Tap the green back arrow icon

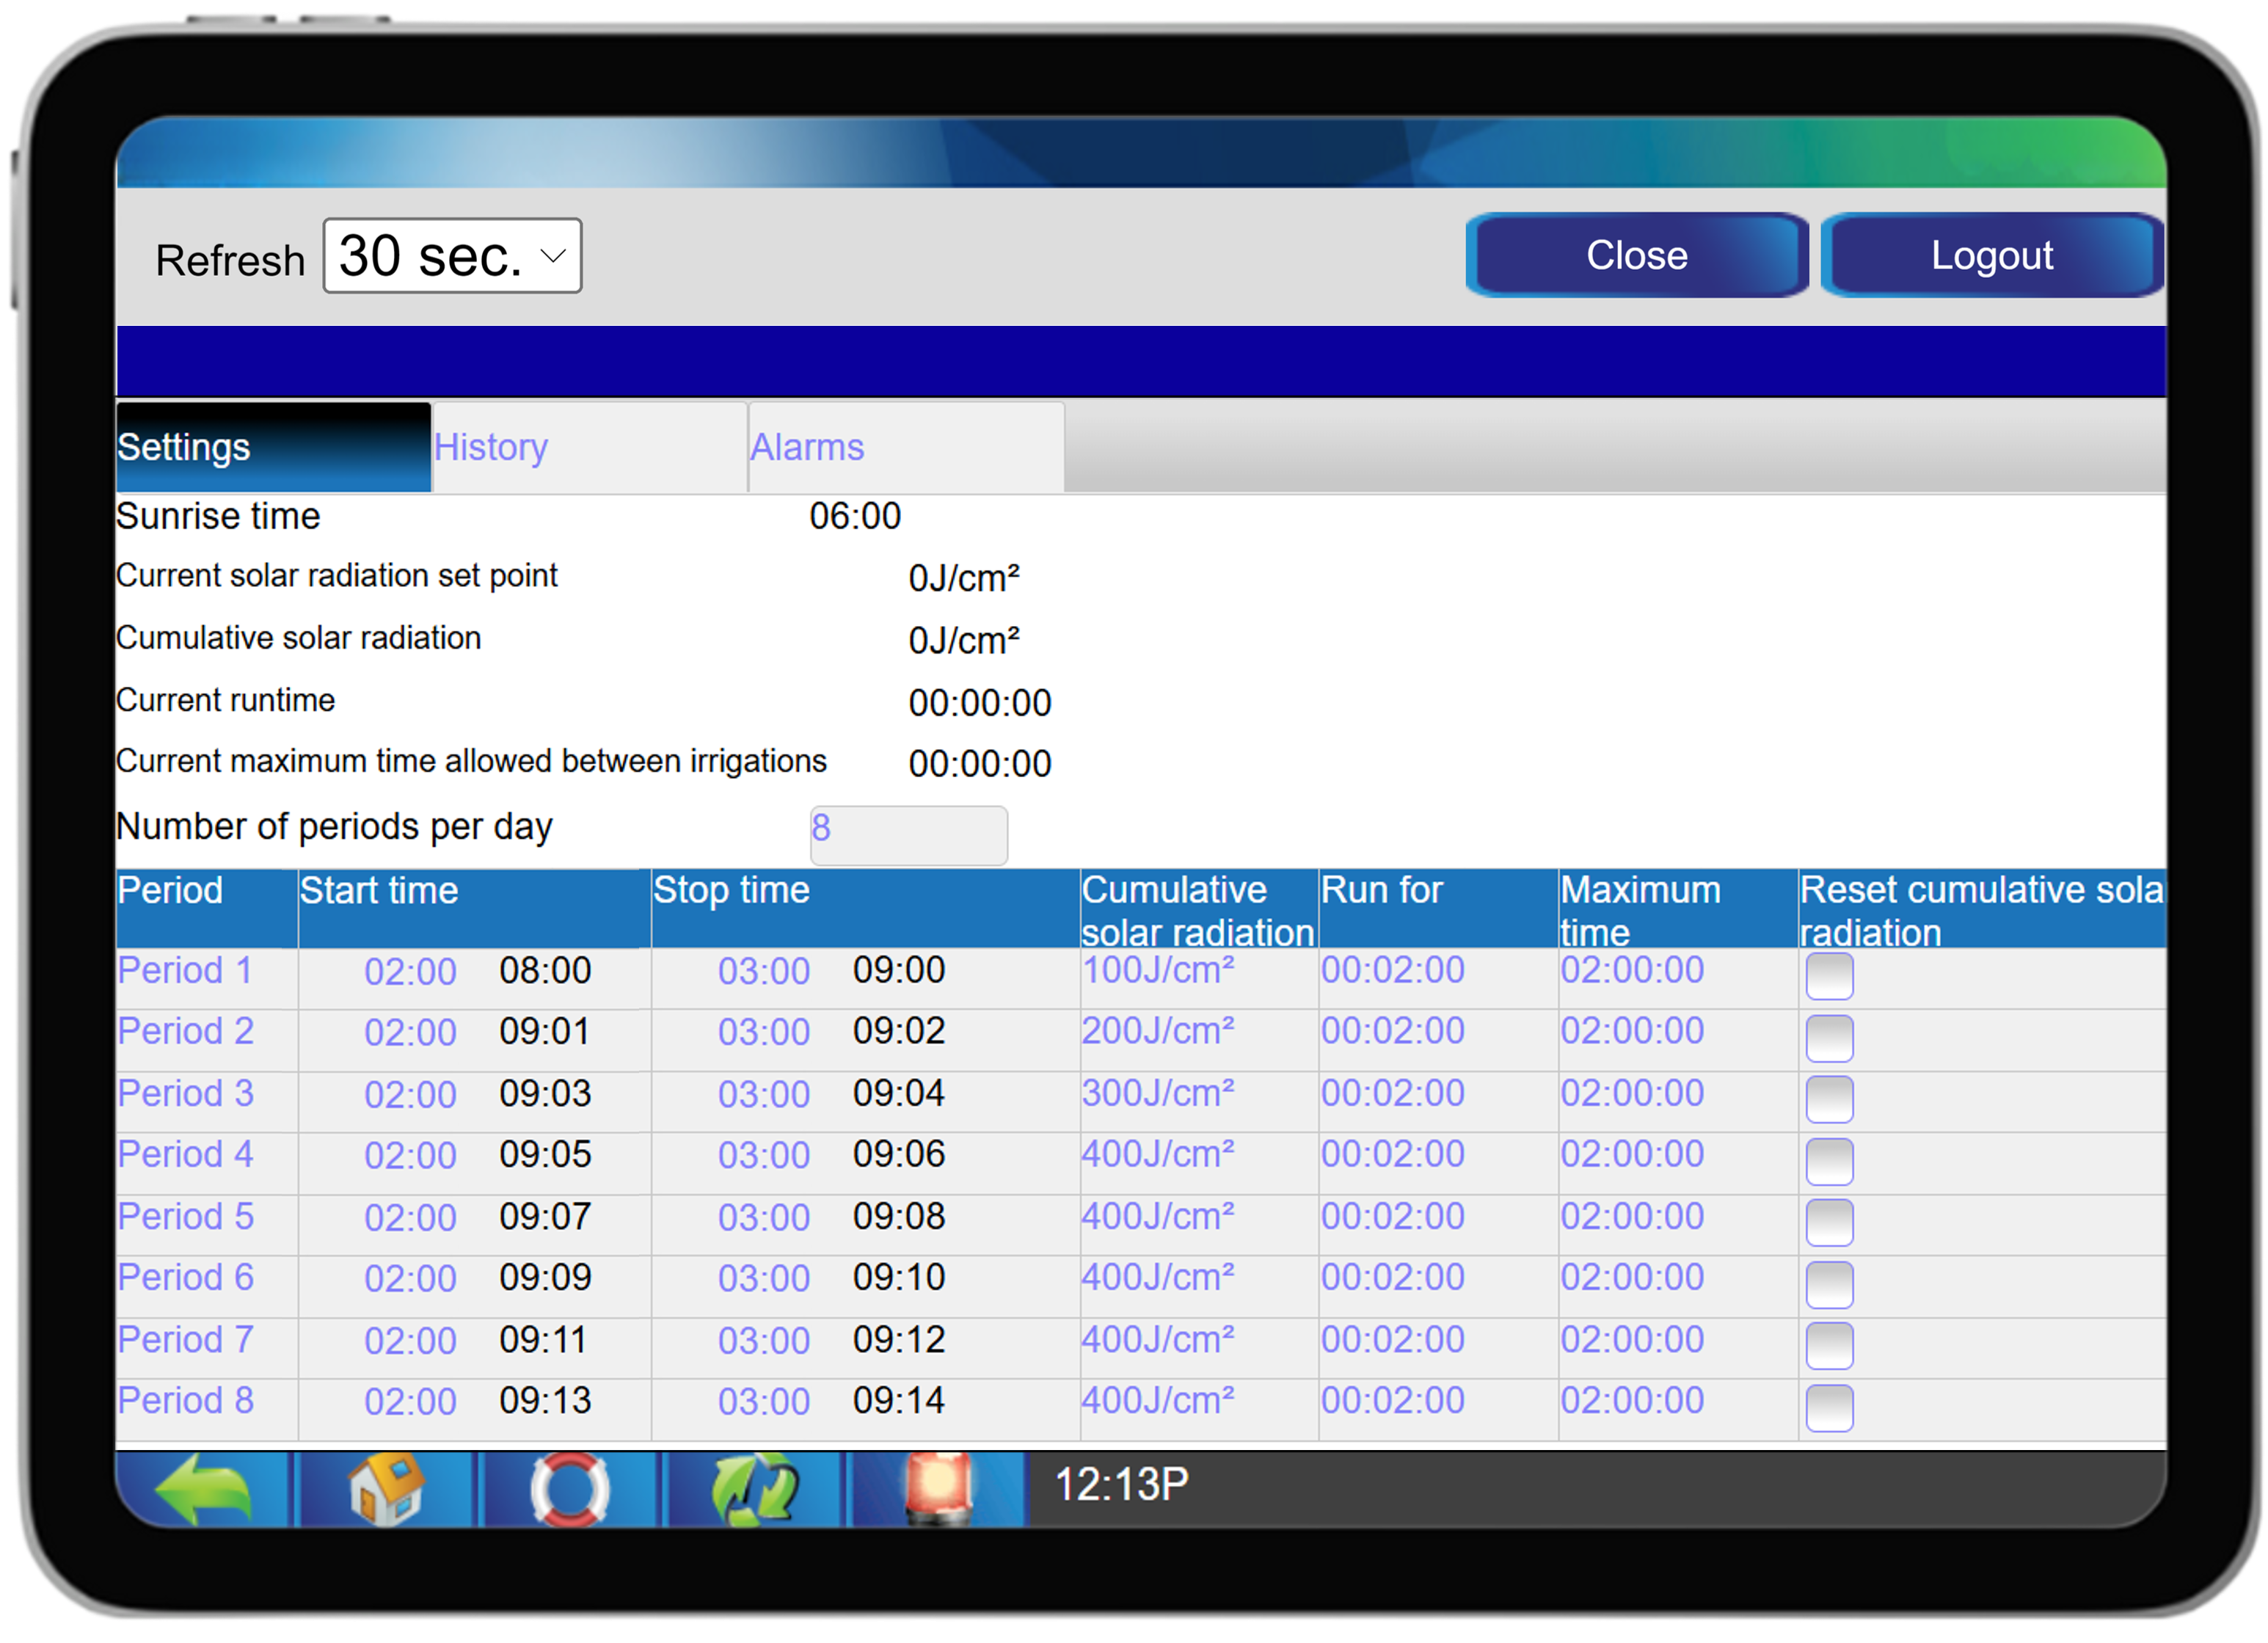tap(203, 1490)
